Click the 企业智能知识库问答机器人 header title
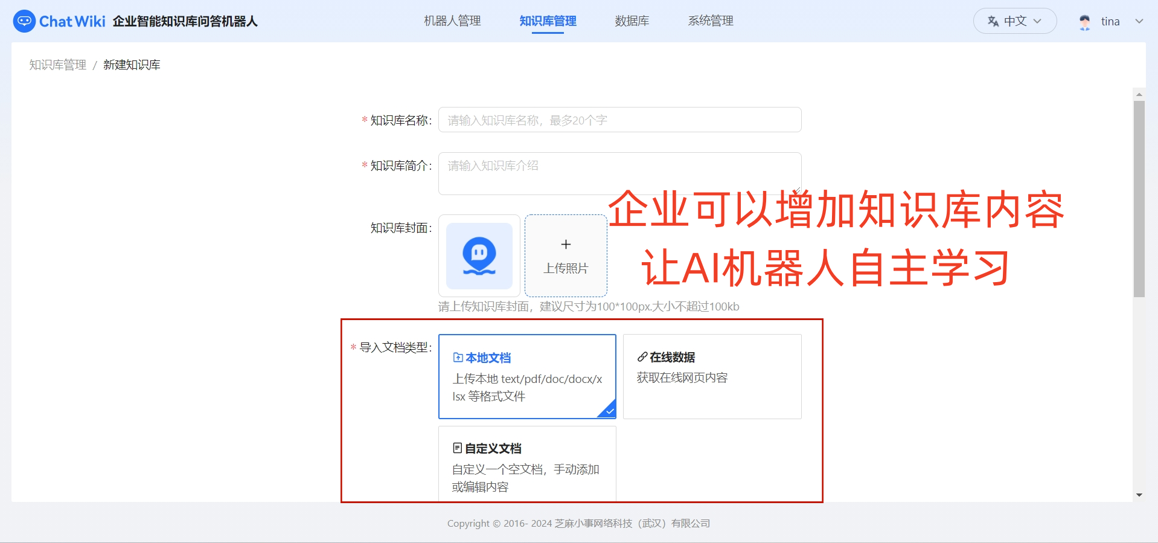 point(185,21)
